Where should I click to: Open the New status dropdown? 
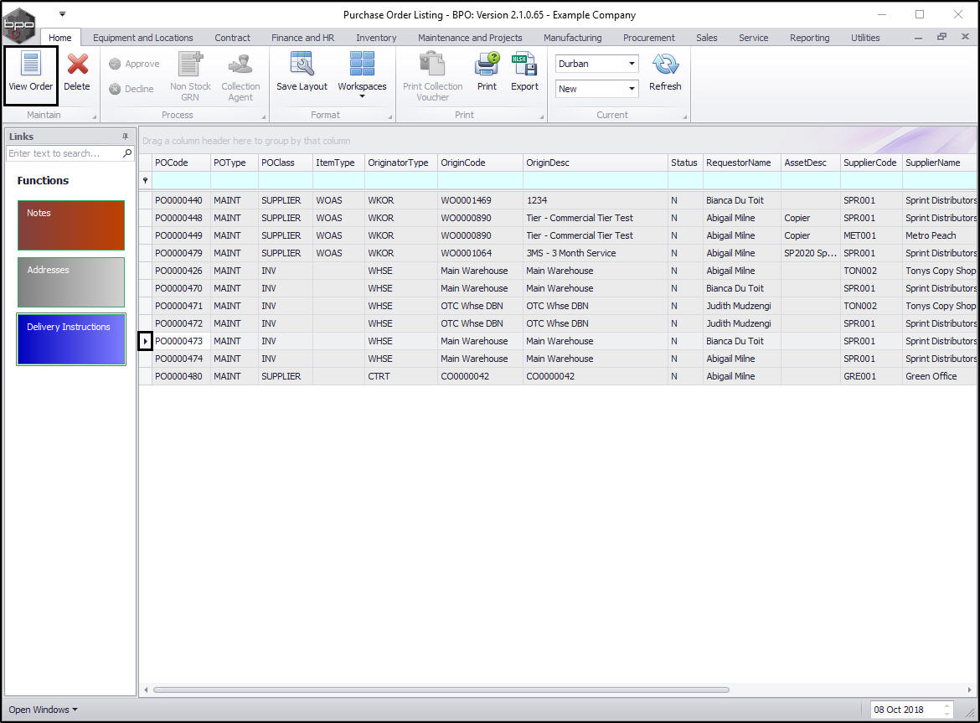tap(632, 89)
